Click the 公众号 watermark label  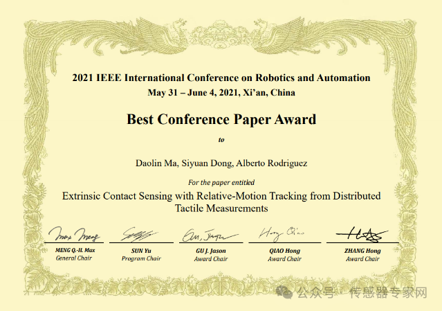click(315, 293)
